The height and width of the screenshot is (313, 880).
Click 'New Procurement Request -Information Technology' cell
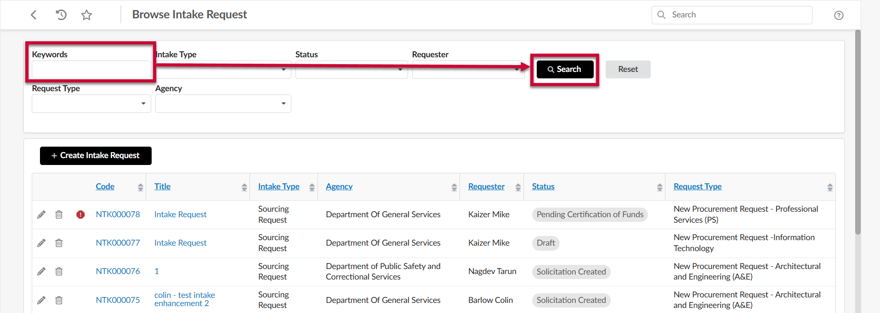(744, 243)
